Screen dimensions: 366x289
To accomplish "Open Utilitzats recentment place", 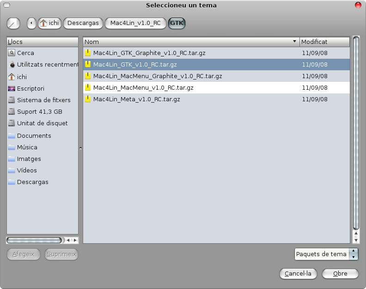I will click(43, 64).
